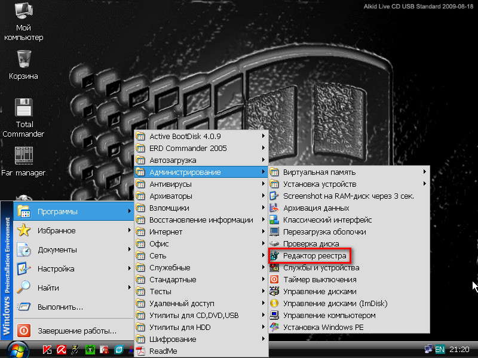Image resolution: width=478 pixels, height=358 pixels.
Task: Click the Windows Start orb button
Action: (18, 350)
